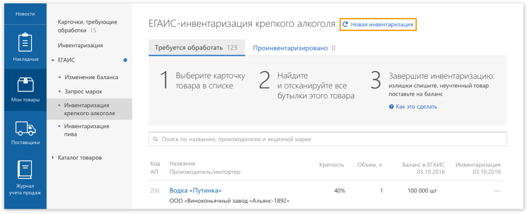Open Поставщики truck icon

coord(25,128)
